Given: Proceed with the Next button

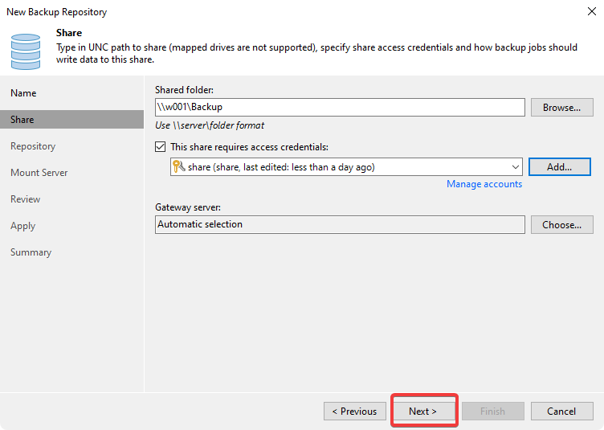Looking at the screenshot, I should tap(423, 412).
